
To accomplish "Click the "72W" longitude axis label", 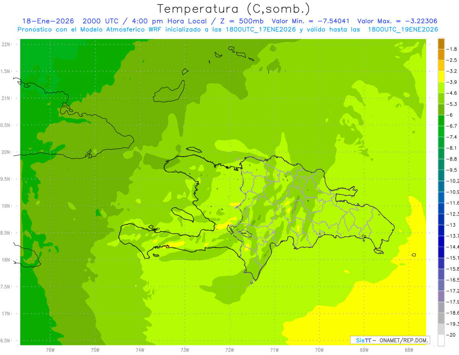I will pyautogui.click(x=229, y=350).
